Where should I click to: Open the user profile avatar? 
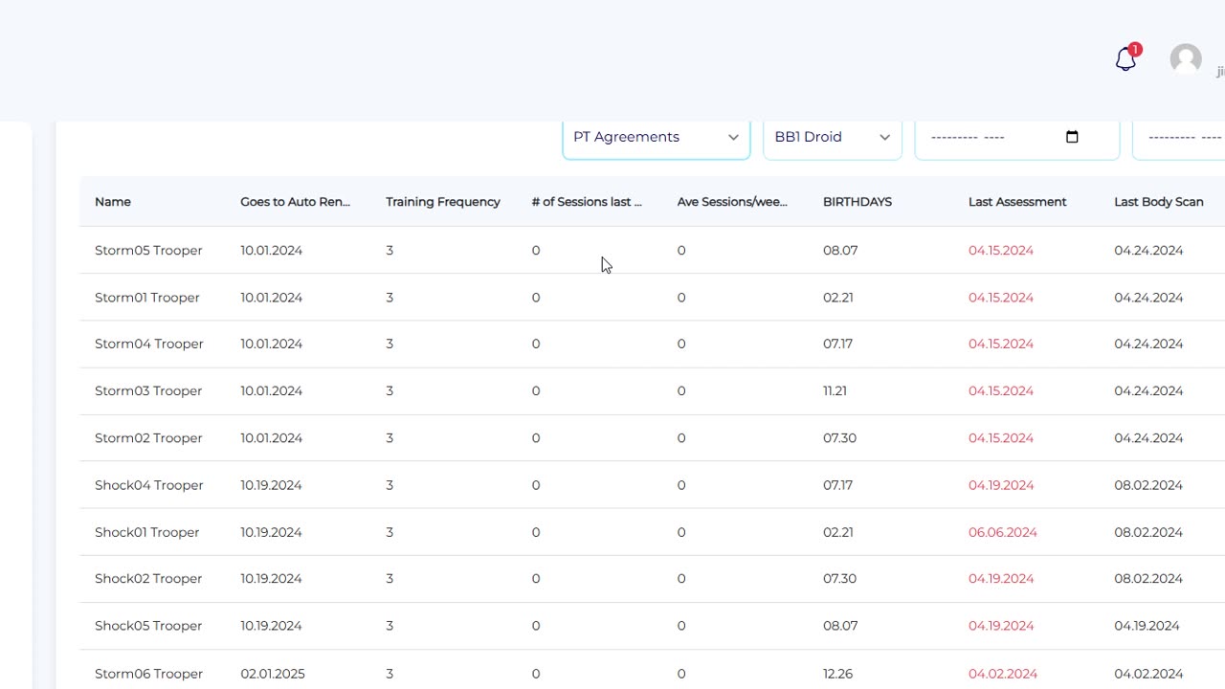pos(1186,59)
